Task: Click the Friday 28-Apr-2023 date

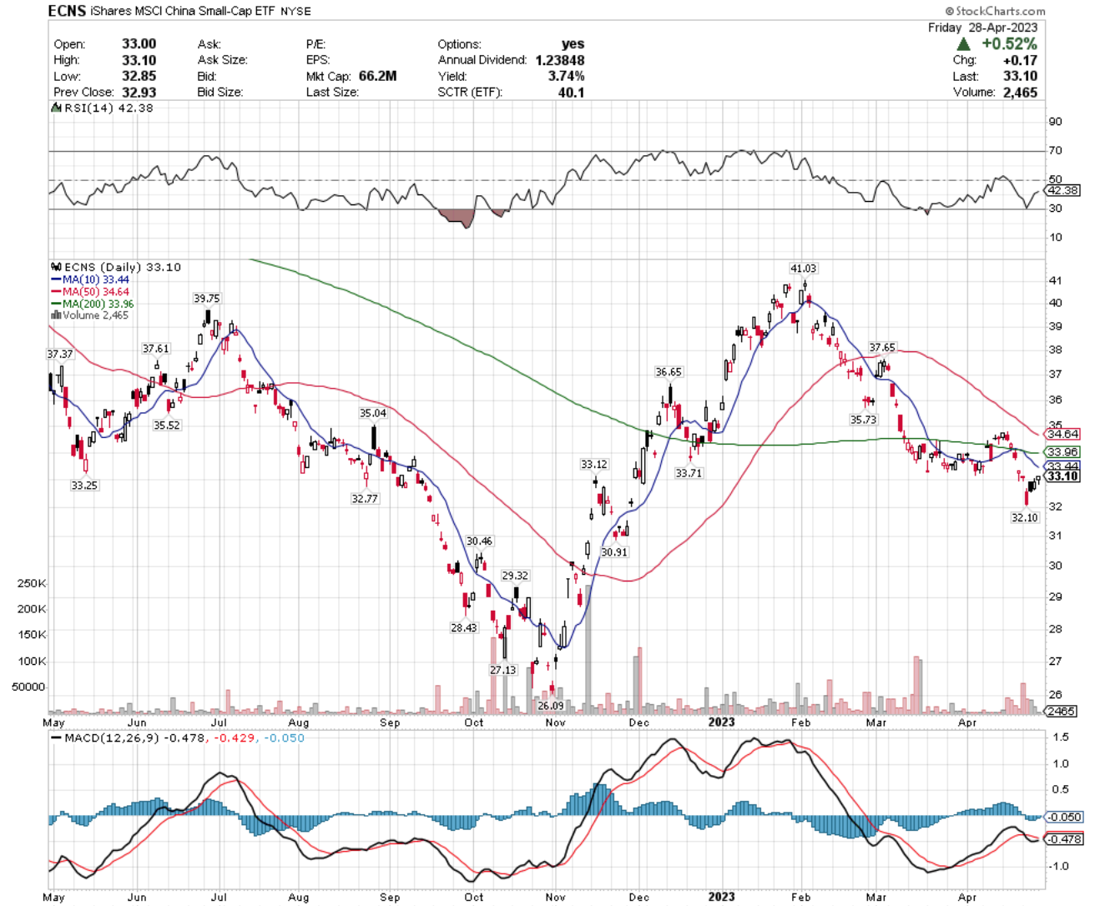Action: point(982,28)
